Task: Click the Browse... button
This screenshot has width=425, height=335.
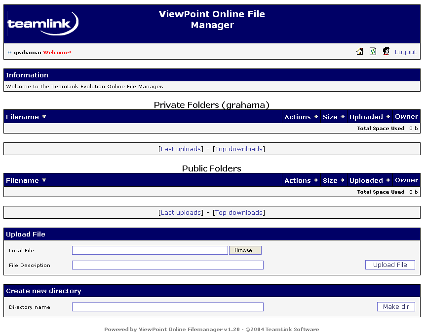Action: tap(245, 250)
